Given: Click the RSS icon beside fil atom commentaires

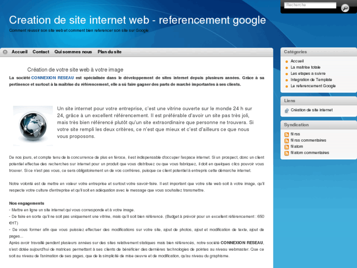Looking at the screenshot, I should coord(287,153).
